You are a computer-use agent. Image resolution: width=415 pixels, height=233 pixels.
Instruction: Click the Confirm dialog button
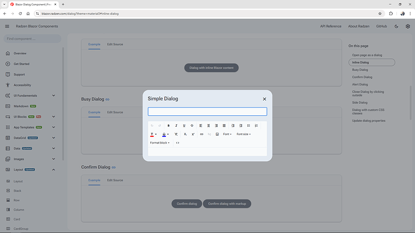coord(187,204)
